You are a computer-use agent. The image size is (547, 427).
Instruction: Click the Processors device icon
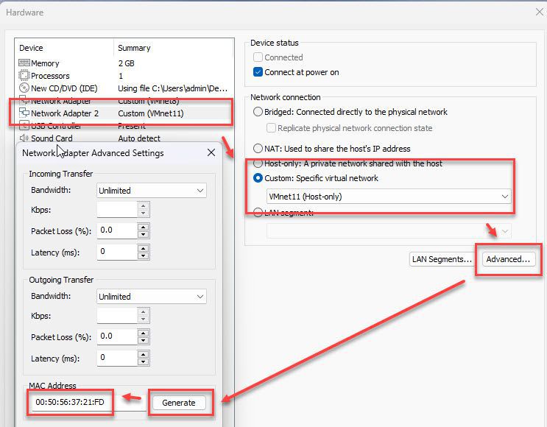click(24, 75)
